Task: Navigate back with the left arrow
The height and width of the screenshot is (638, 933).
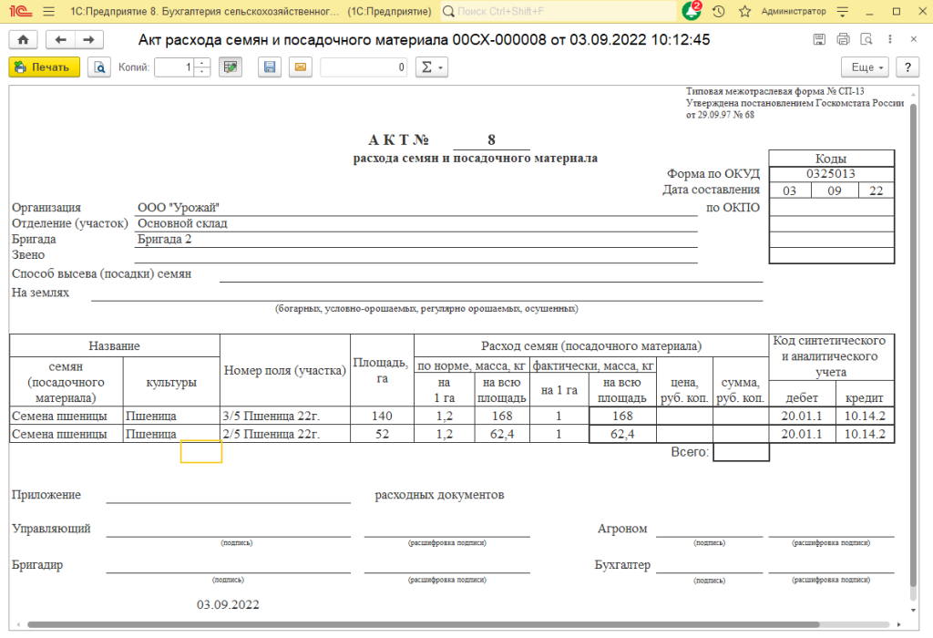Action: pyautogui.click(x=61, y=40)
